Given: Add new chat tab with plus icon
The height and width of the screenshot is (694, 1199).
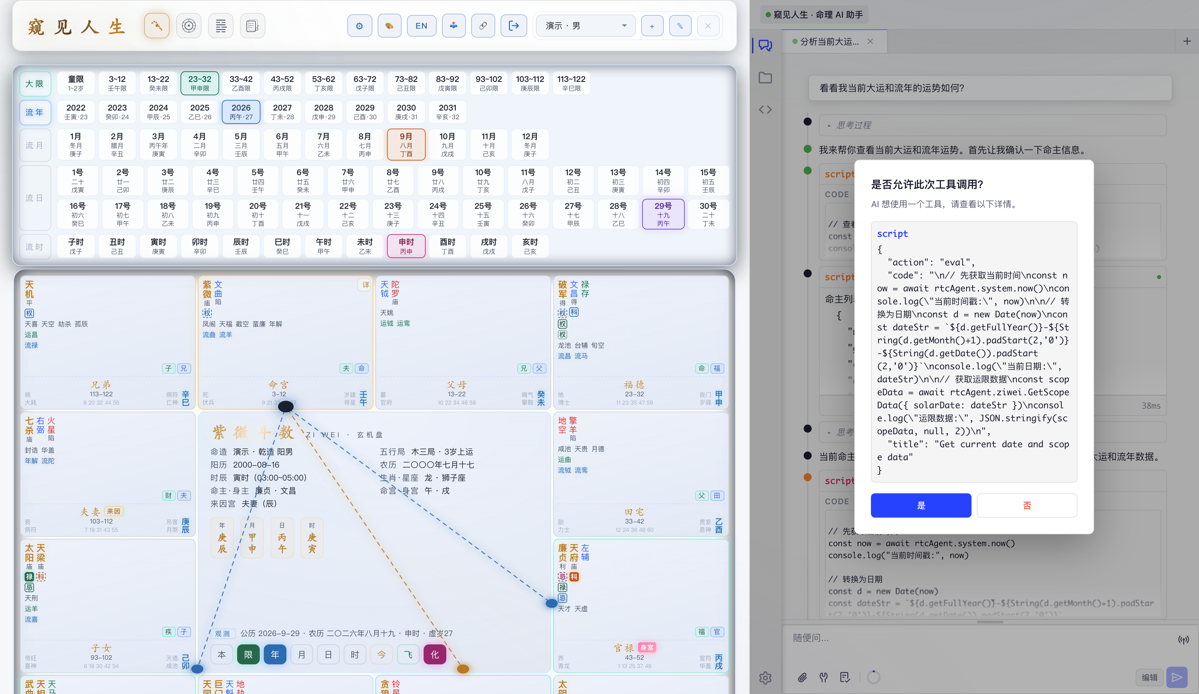Looking at the screenshot, I should (1187, 41).
